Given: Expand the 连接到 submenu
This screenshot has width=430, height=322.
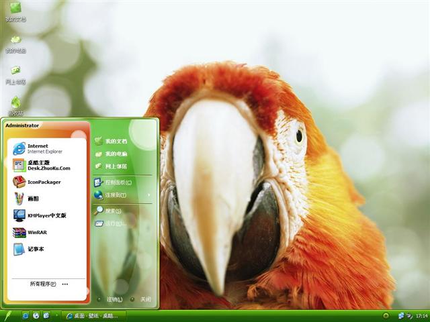Looking at the screenshot, I should pos(122,195).
